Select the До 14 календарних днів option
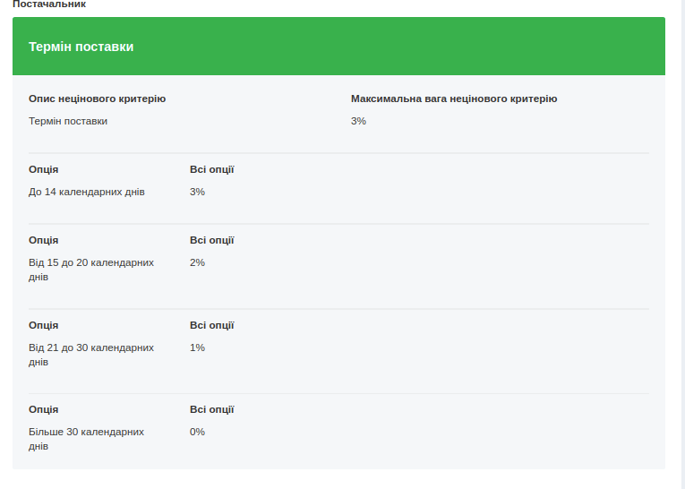 click(x=87, y=192)
